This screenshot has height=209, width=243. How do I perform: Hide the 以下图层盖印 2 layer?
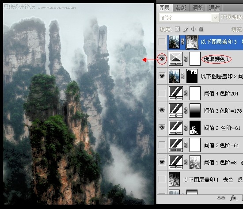point(162,76)
